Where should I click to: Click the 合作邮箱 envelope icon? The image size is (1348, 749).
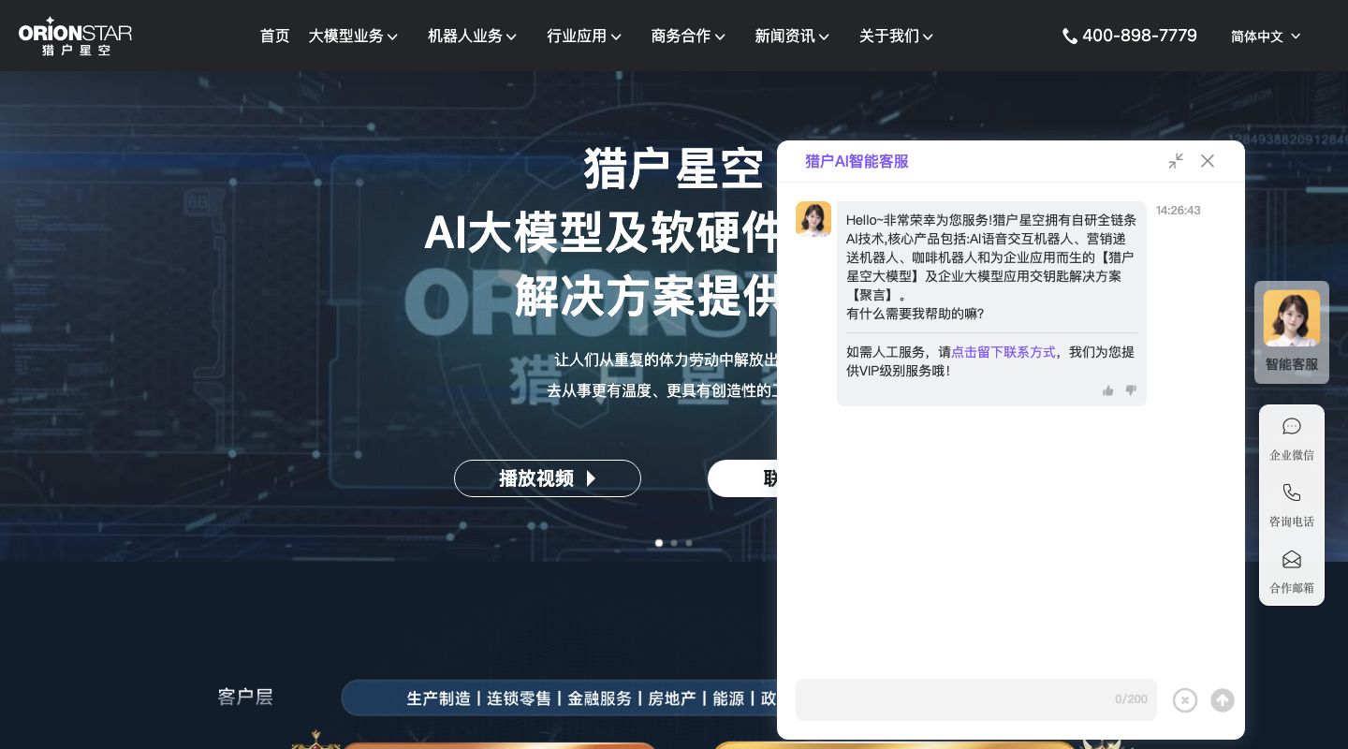point(1292,559)
